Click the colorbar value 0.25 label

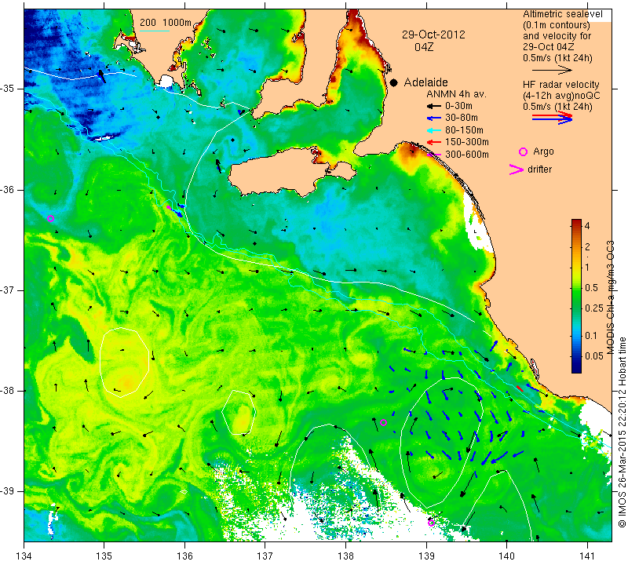(594, 308)
